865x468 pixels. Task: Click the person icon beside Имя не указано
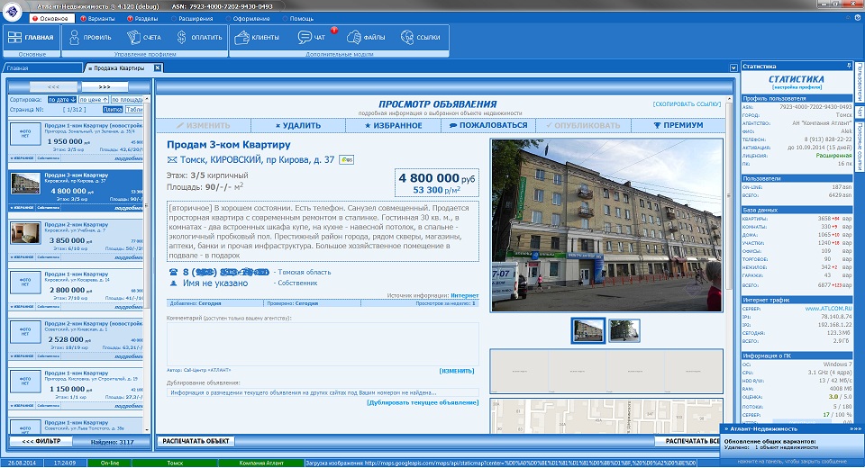(x=173, y=283)
